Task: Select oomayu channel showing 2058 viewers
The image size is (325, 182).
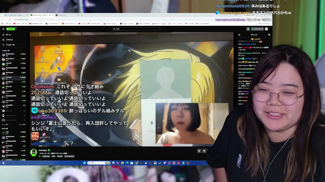Action: coord(13,78)
